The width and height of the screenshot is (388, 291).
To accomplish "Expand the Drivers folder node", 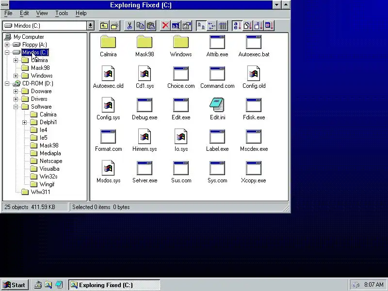I will [16, 99].
